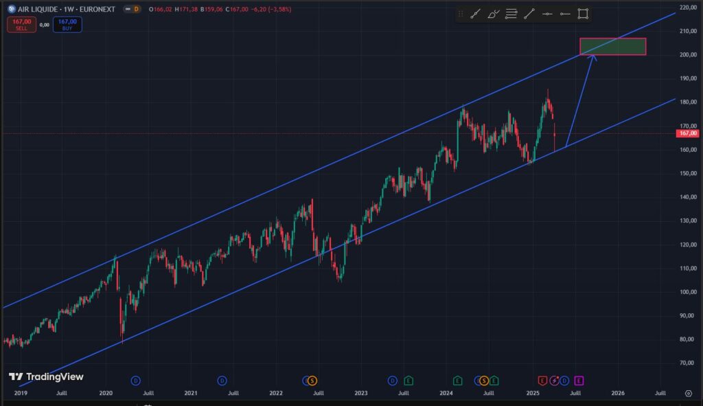Screen dimensions: 703x406
Task: Select the Trend Line drawing tool
Action: pyautogui.click(x=529, y=13)
